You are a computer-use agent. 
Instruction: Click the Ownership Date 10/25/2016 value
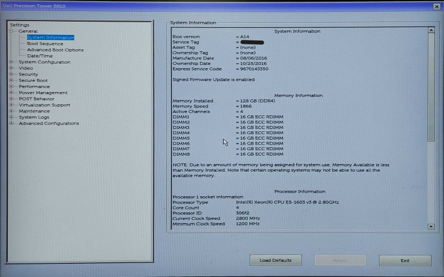click(x=253, y=64)
